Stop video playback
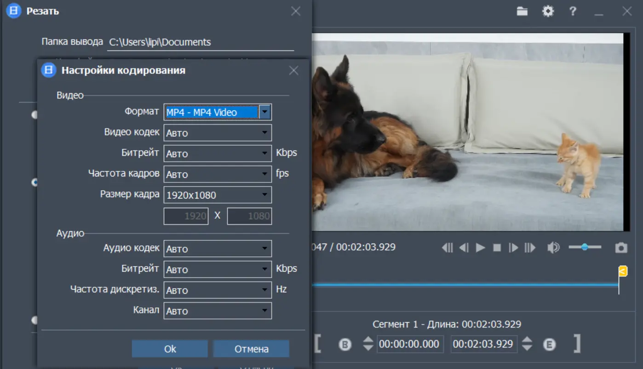Screen dimensions: 643x369 pos(497,248)
